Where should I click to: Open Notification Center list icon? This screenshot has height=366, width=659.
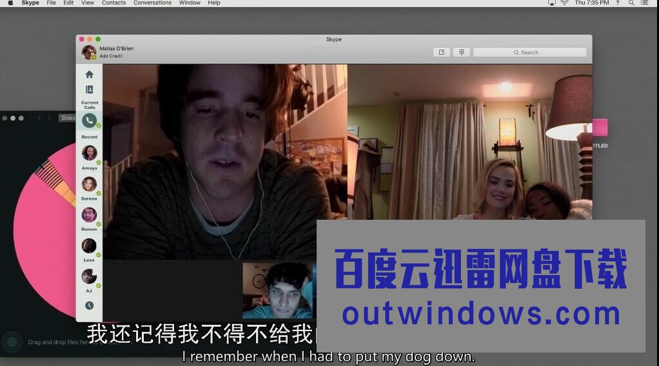(x=644, y=3)
